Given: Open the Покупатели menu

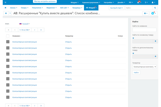Looking at the screenshot, I should [37, 8].
